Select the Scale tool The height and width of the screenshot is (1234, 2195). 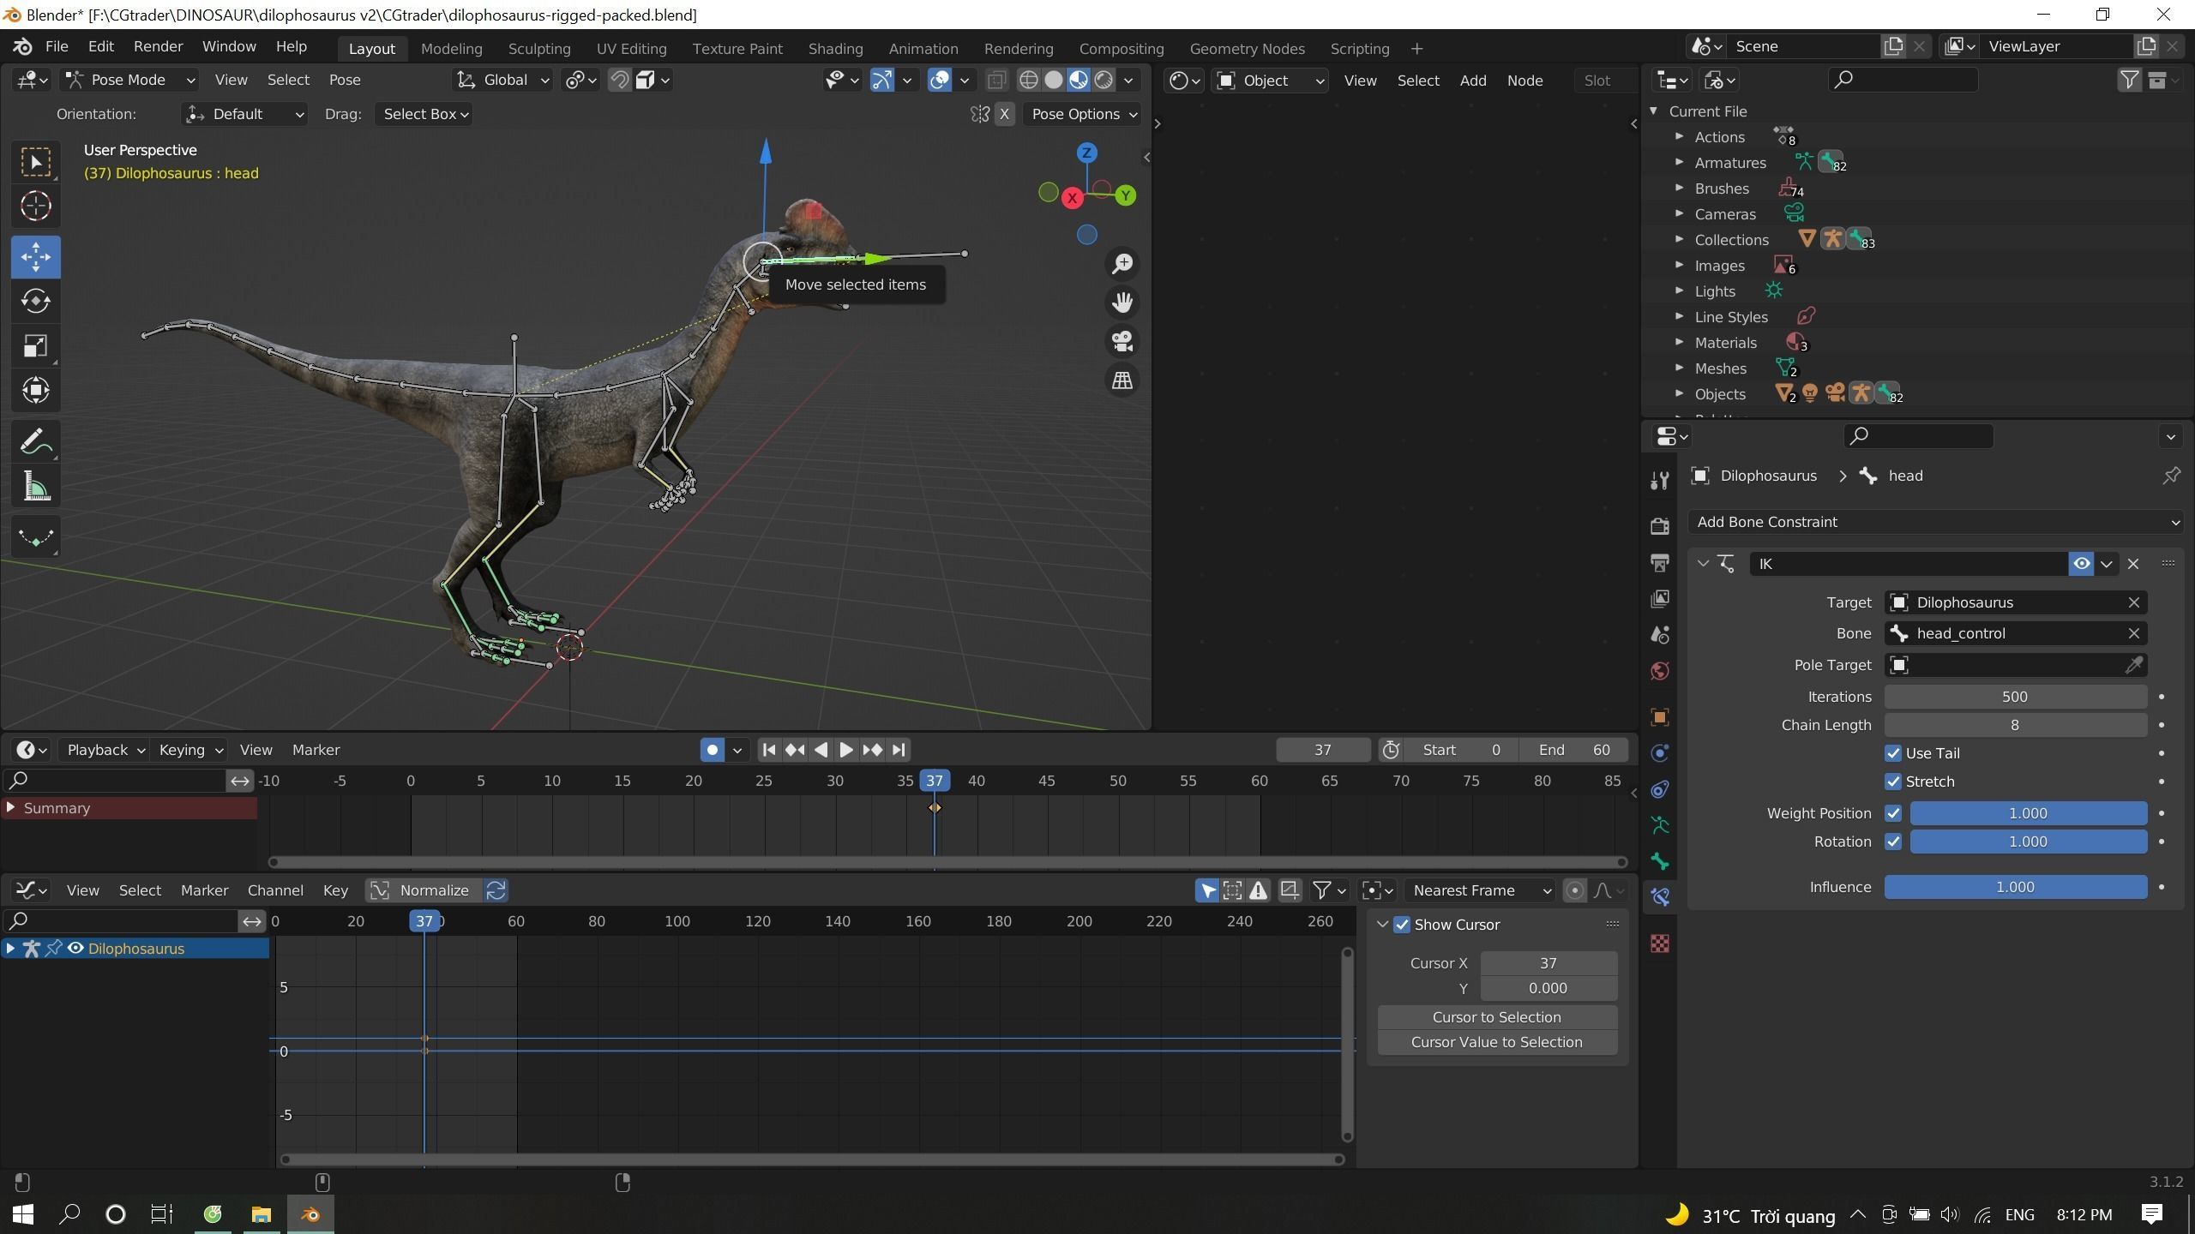(x=35, y=346)
